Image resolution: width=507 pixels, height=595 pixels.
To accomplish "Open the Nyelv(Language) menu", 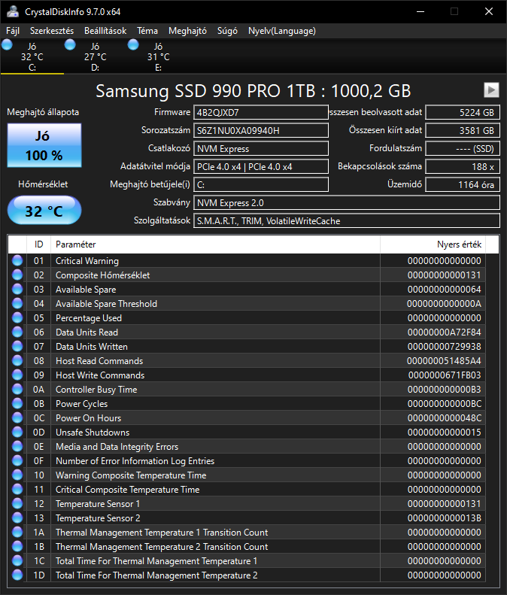I will click(x=281, y=31).
